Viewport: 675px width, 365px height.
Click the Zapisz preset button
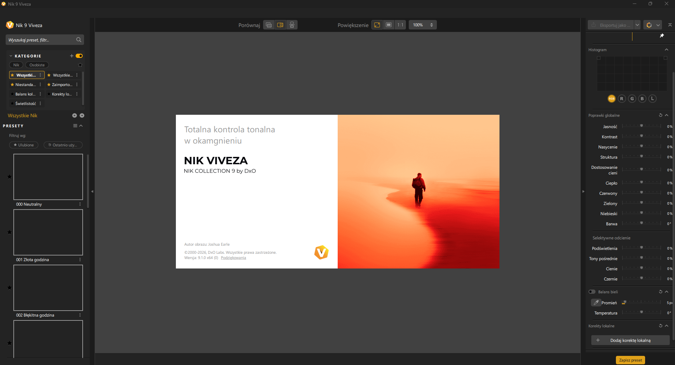[630, 360]
